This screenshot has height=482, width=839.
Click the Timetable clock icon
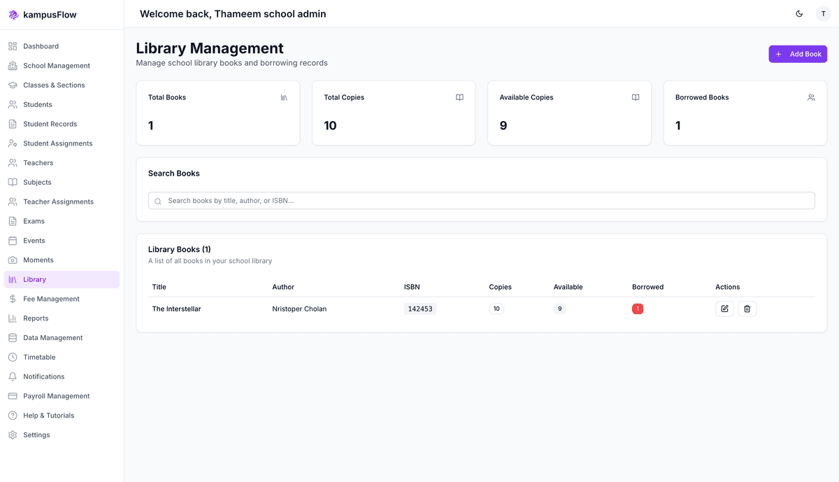13,357
